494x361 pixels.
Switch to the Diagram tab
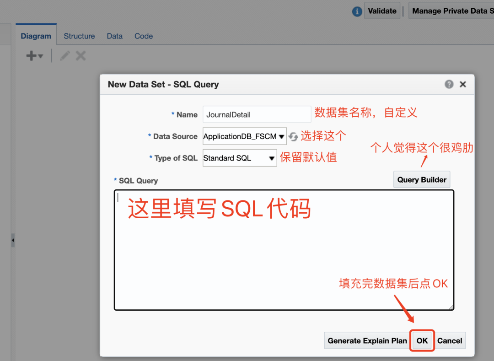(x=36, y=36)
